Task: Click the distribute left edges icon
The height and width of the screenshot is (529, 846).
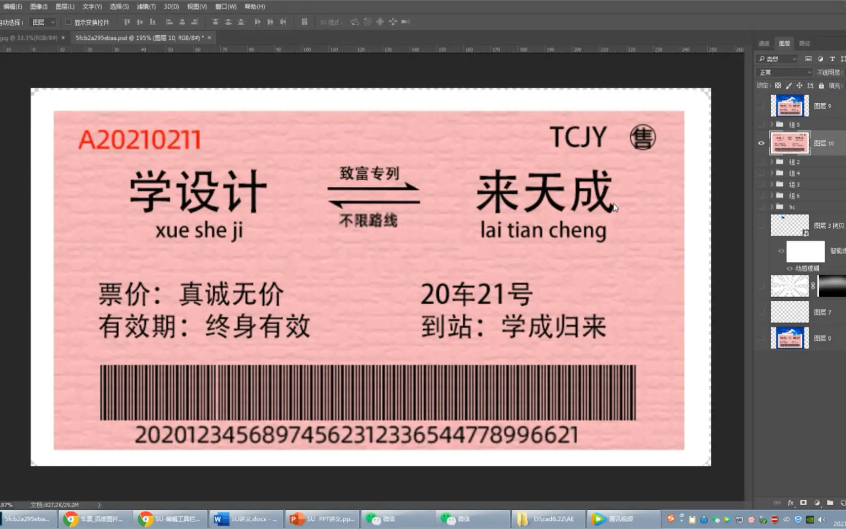Action: click(x=257, y=22)
